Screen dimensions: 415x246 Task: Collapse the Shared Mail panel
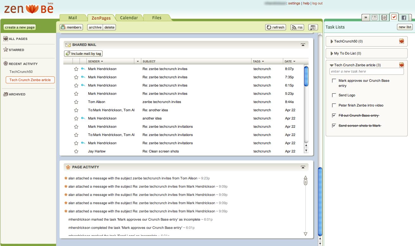(303, 45)
